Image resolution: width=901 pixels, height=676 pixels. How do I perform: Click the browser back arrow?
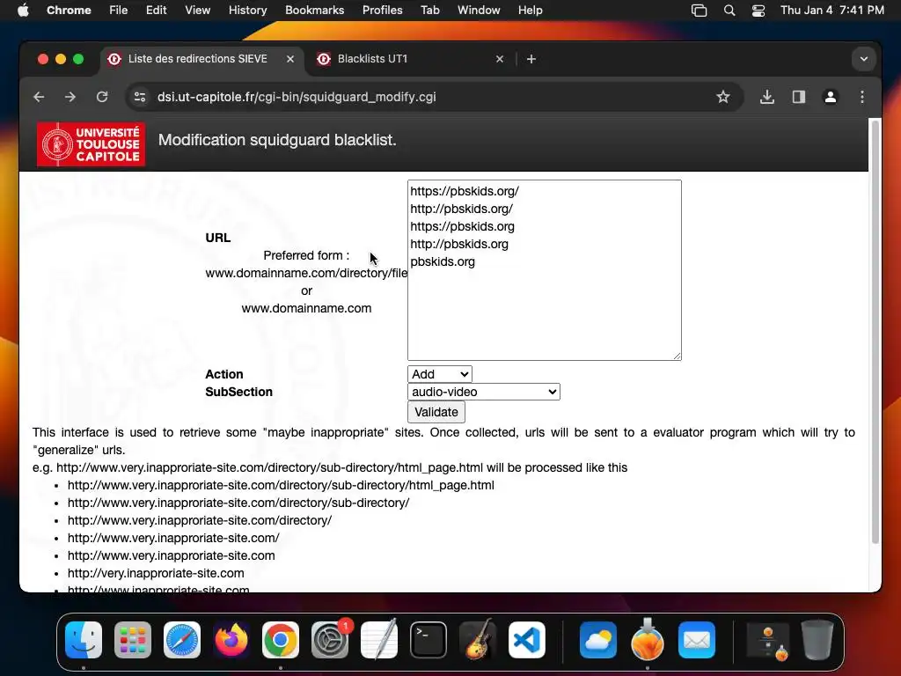[x=39, y=97]
